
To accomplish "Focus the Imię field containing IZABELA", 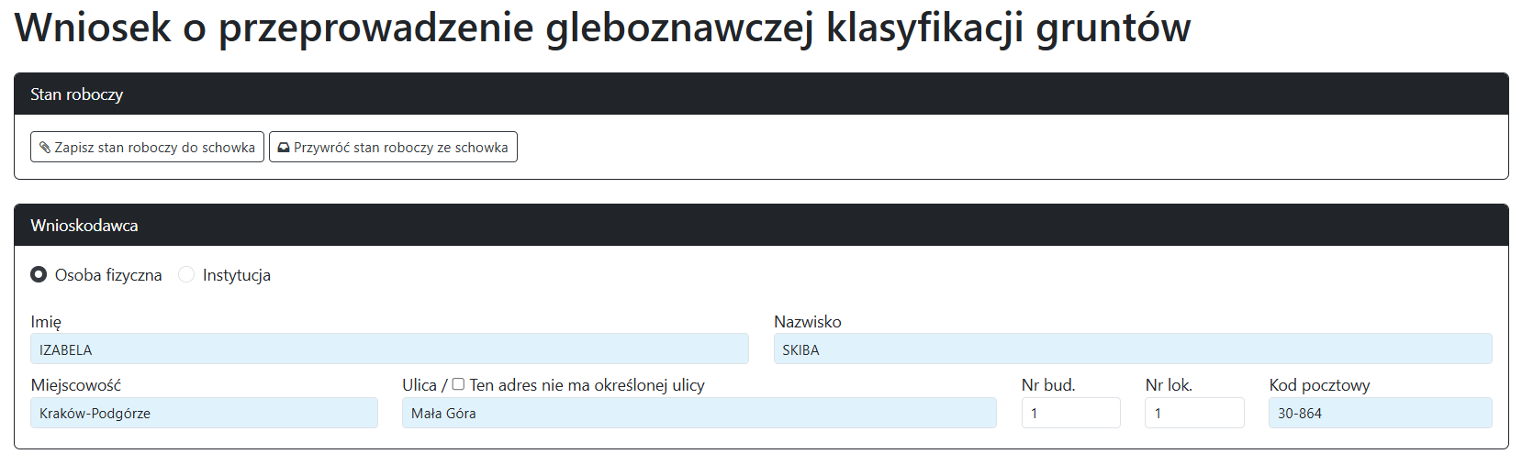I will pos(389,349).
